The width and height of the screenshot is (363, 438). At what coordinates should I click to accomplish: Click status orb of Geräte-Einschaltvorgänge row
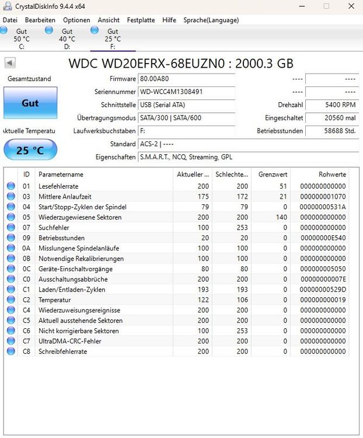pyautogui.click(x=11, y=269)
